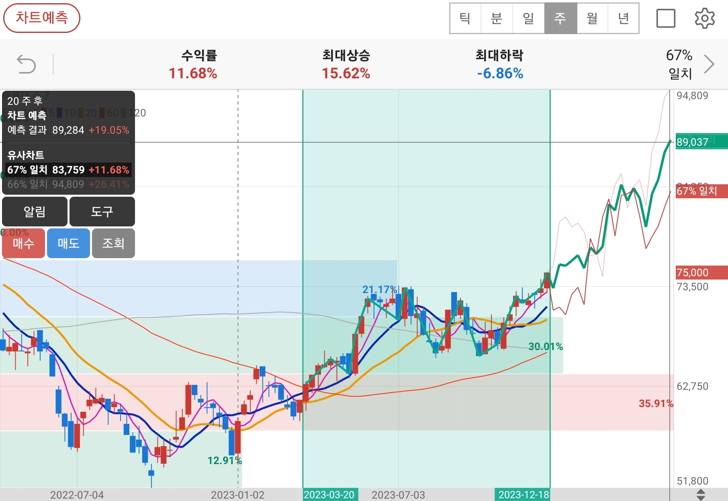
Task: Go to next similar chart chevron
Action: coord(710,64)
